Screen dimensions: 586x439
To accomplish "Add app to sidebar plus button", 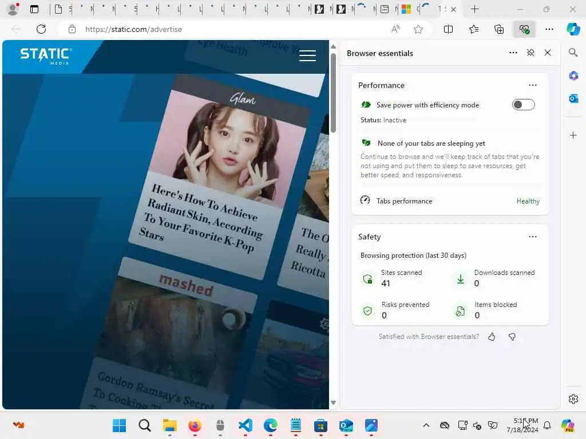I will (x=573, y=135).
